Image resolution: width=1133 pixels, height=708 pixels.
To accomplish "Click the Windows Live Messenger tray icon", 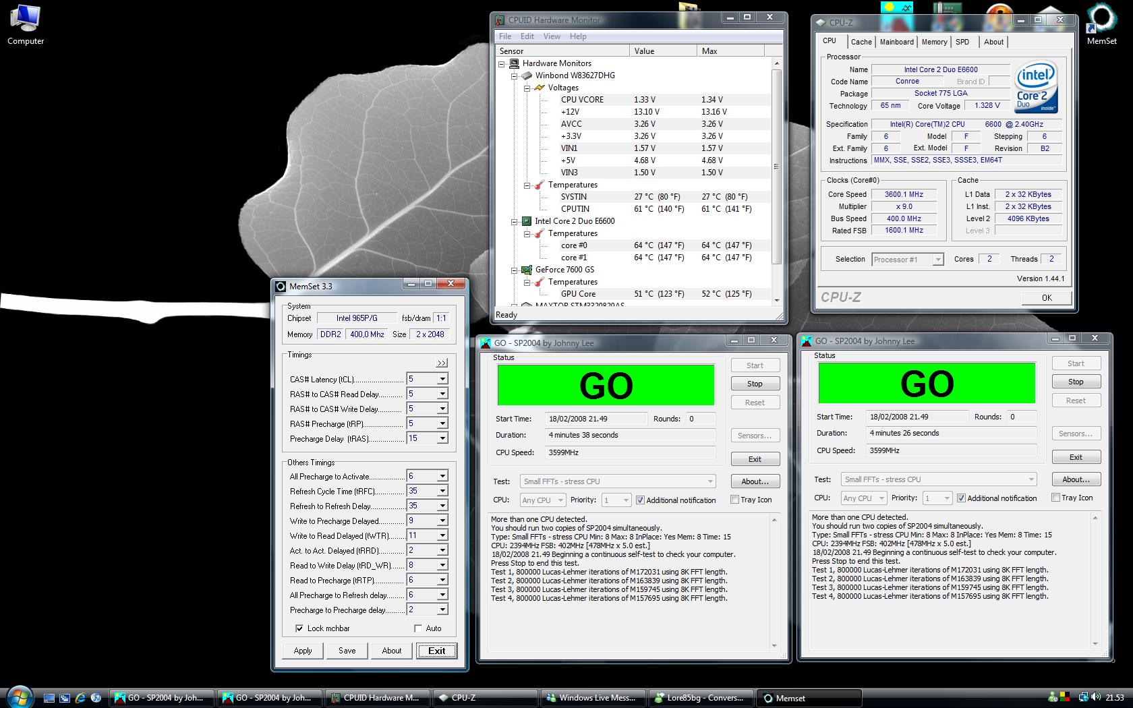I will pos(1053,698).
